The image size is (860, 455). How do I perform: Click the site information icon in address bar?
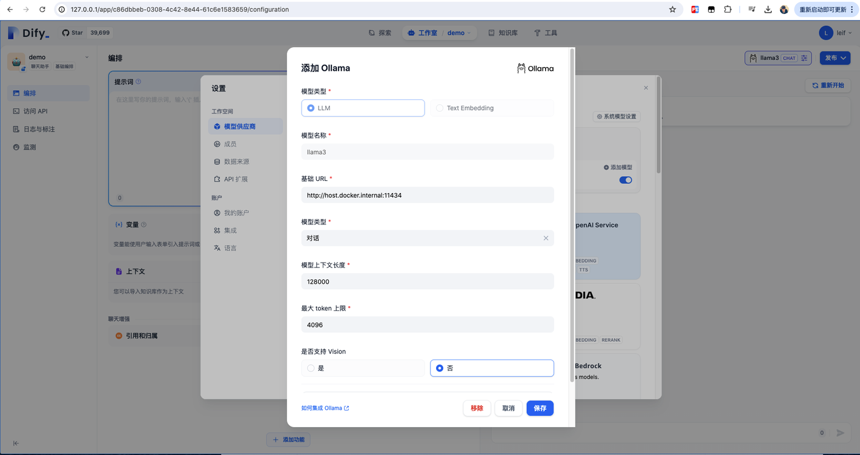(x=62, y=10)
